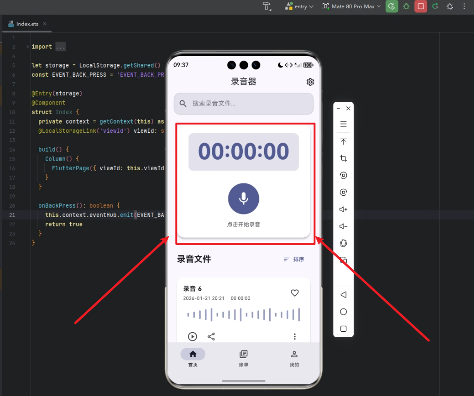The image size is (474, 396).
Task: Open emulator hamburger menu
Action: (x=344, y=124)
